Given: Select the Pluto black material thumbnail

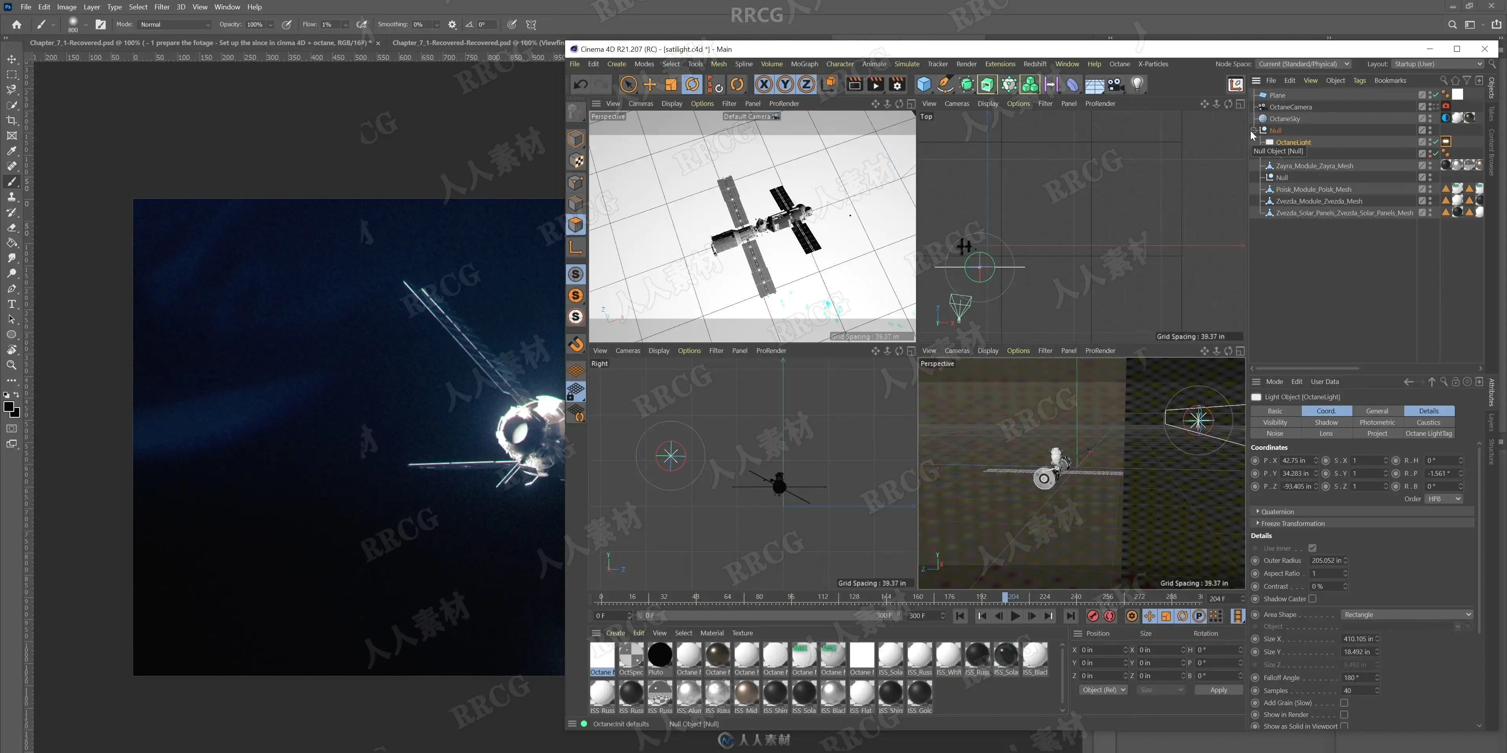Looking at the screenshot, I should [660, 655].
